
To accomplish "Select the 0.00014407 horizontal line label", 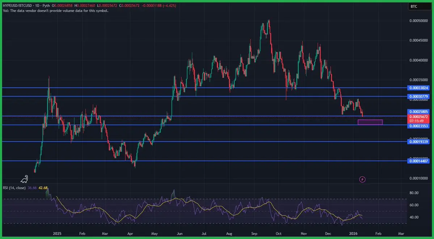I will 418,161.
